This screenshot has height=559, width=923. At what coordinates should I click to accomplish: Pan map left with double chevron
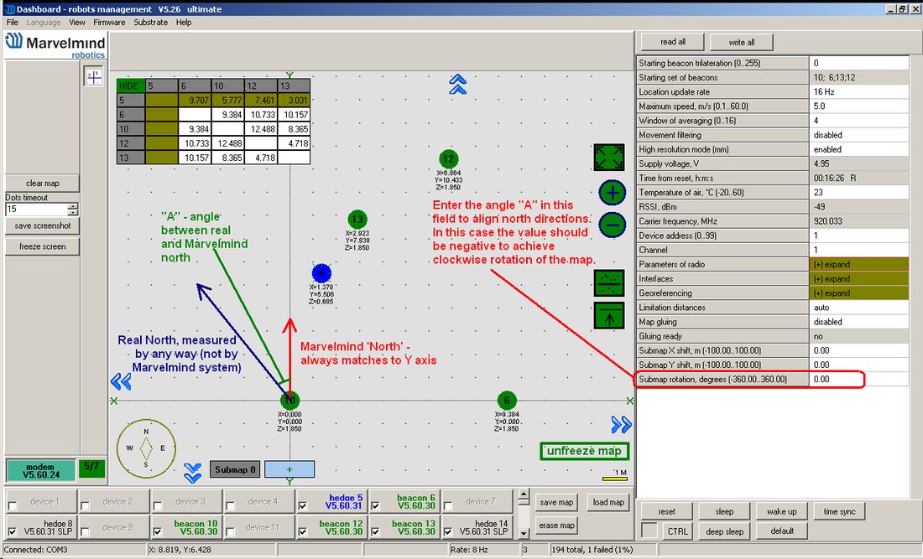click(121, 382)
